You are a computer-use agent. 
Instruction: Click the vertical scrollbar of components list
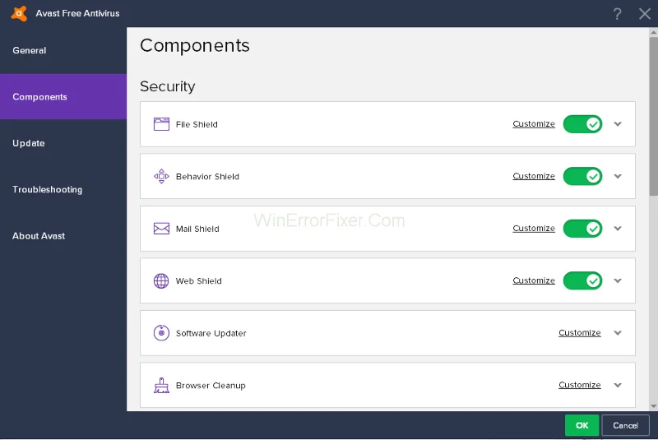point(653,115)
